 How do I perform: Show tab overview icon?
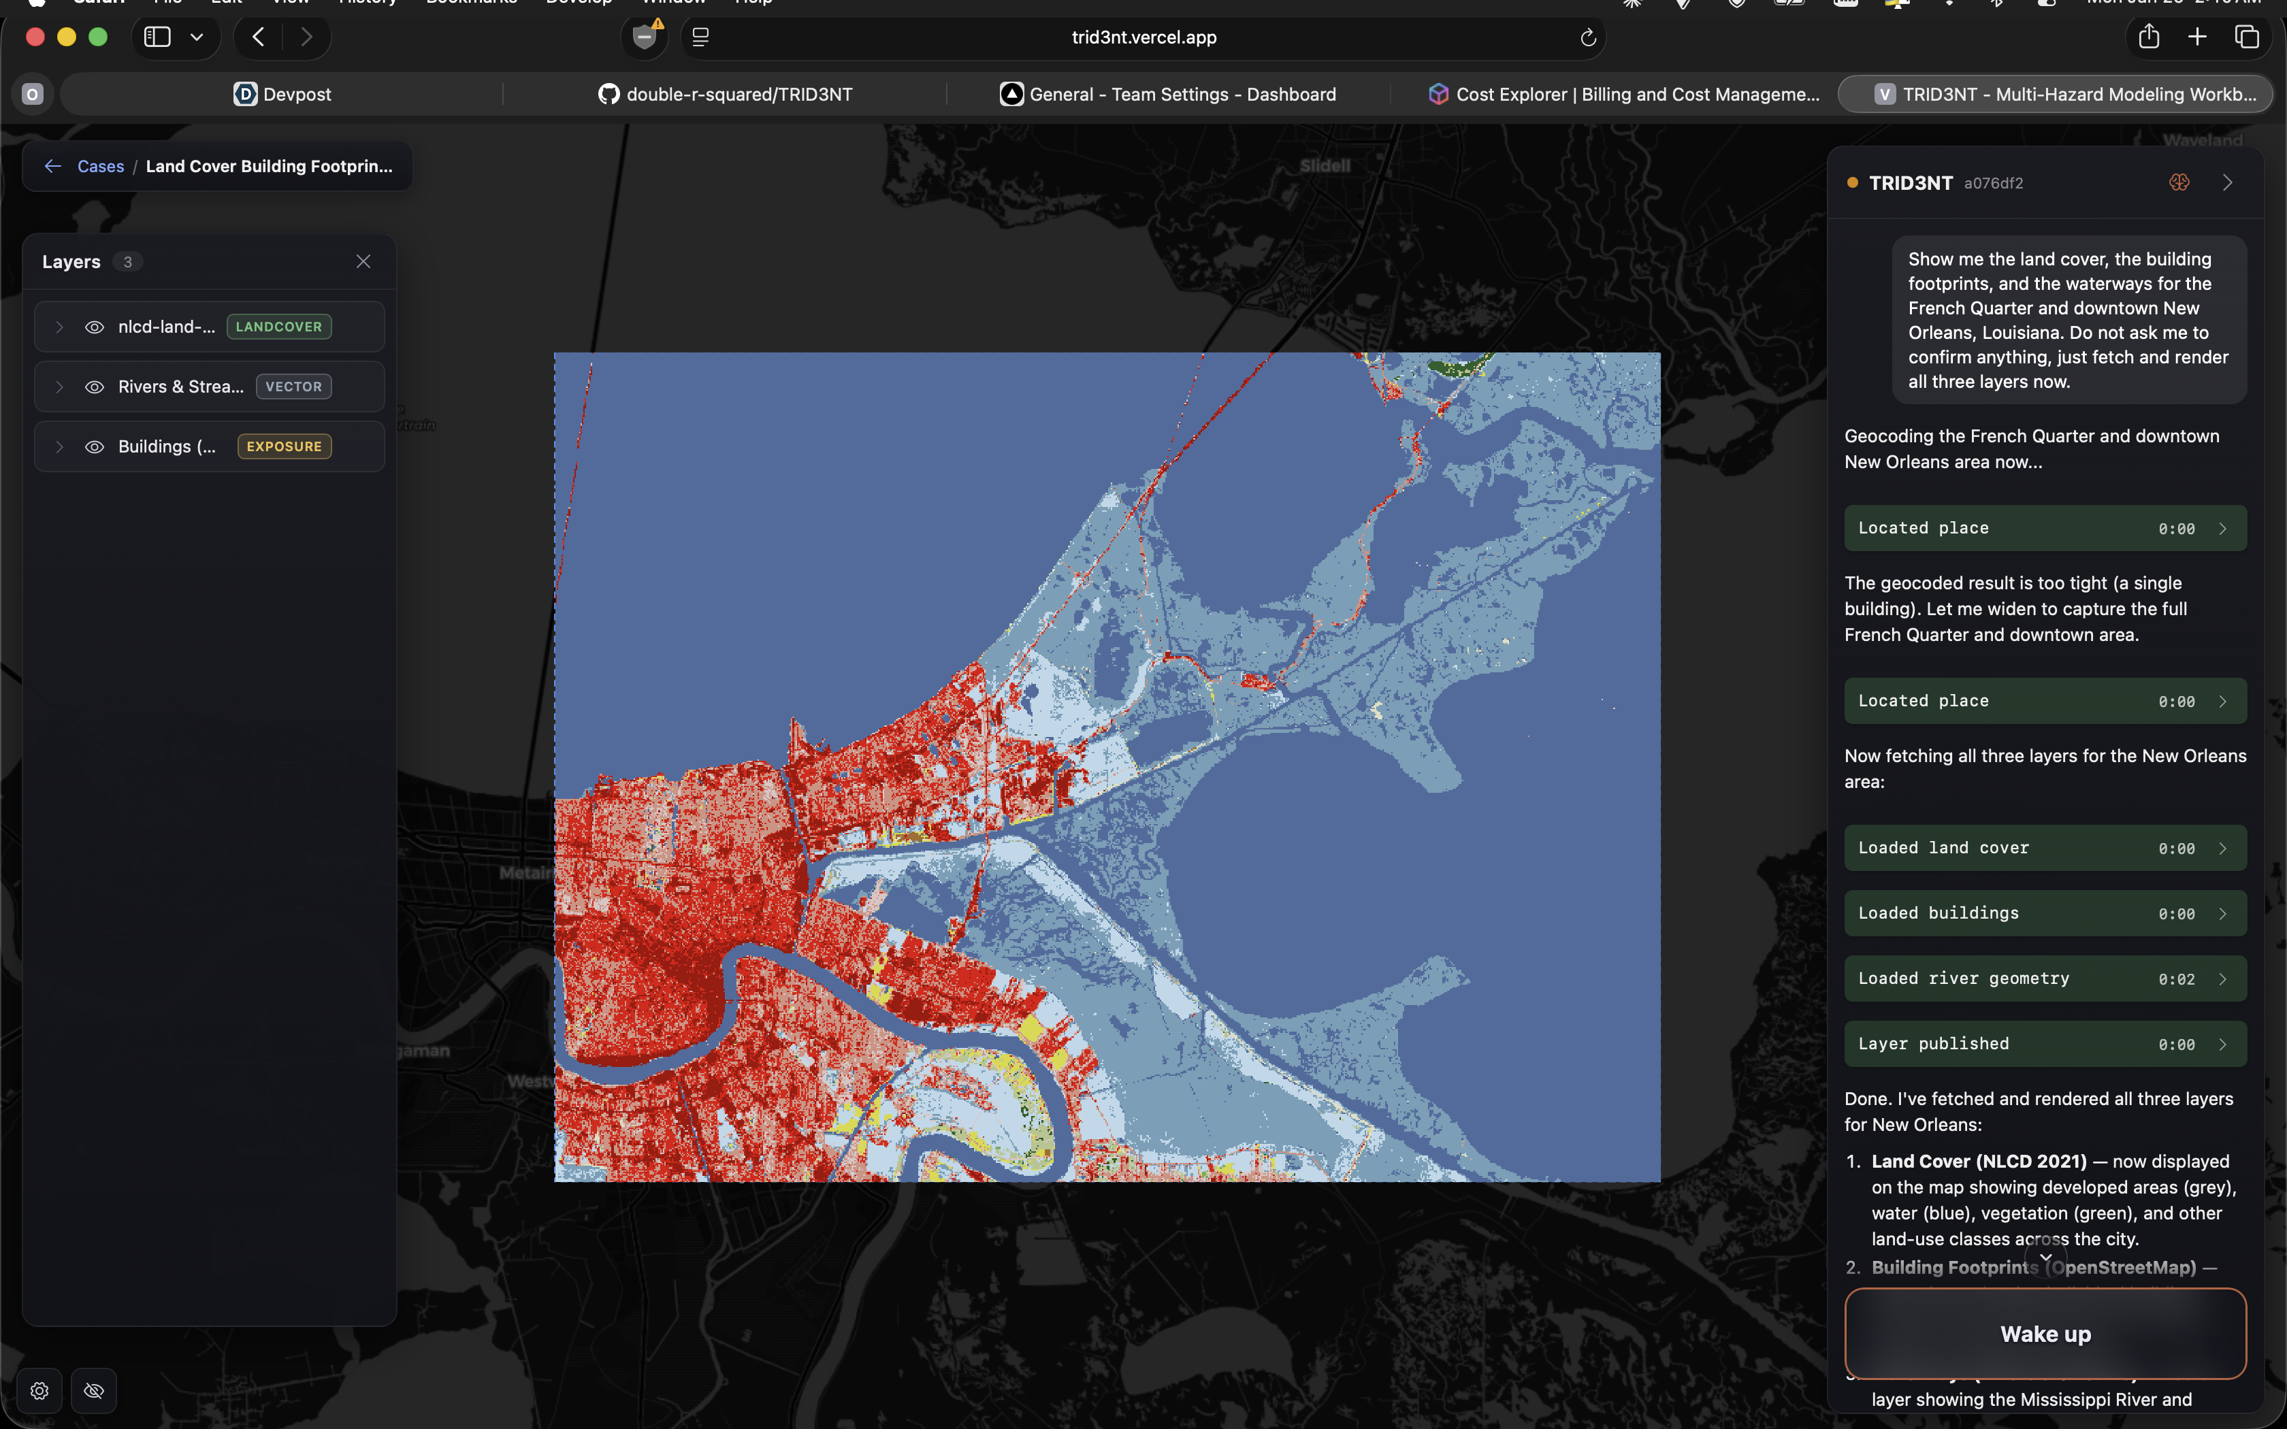2246,37
